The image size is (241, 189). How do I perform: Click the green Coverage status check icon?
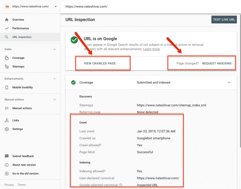73,83
